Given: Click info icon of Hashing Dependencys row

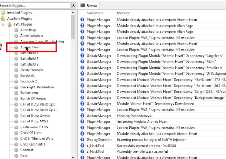Looking at the screenshot, I should pyautogui.click(x=82, y=116).
